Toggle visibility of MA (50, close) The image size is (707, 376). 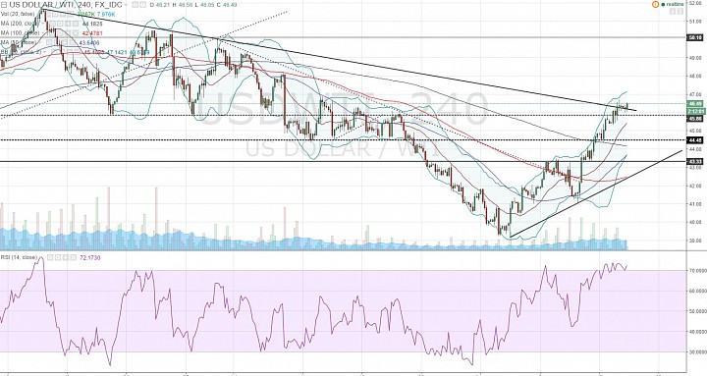click(x=49, y=43)
